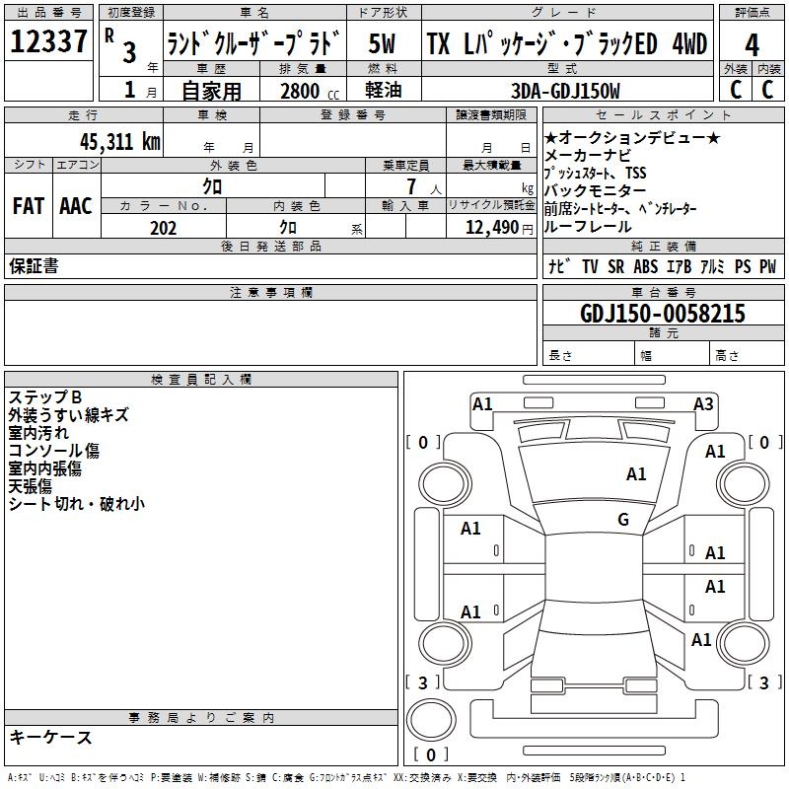This screenshot has height=789, width=789.
Task: Click the displacement value 2800 cc
Action: (310, 91)
